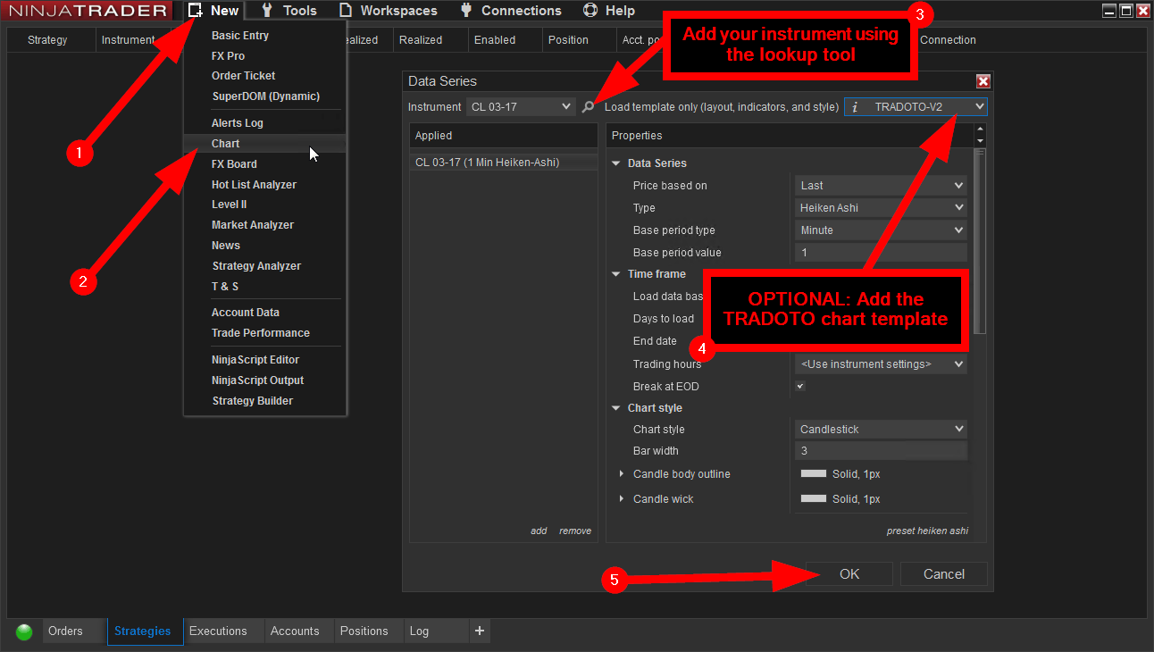The image size is (1154, 652).
Task: Collapse the Data Series properties section
Action: [x=615, y=163]
